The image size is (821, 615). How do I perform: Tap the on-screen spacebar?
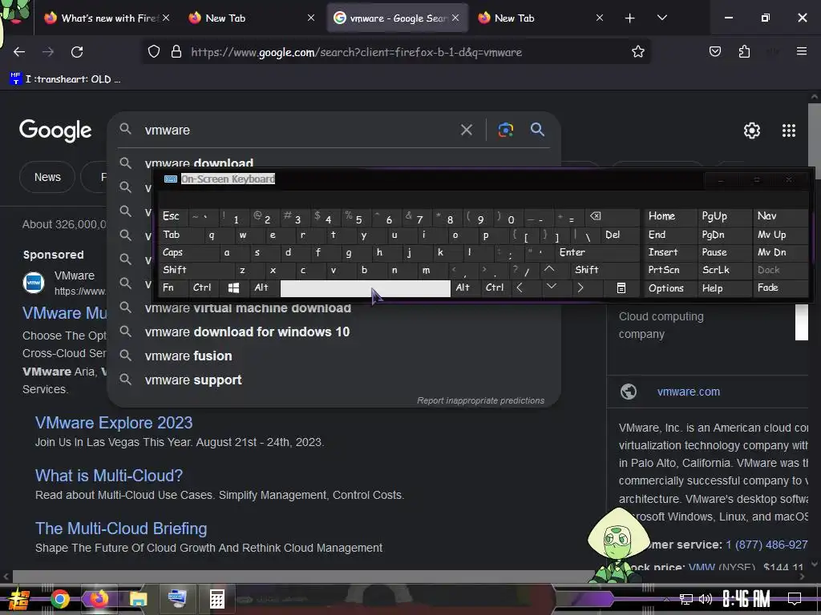(x=365, y=288)
